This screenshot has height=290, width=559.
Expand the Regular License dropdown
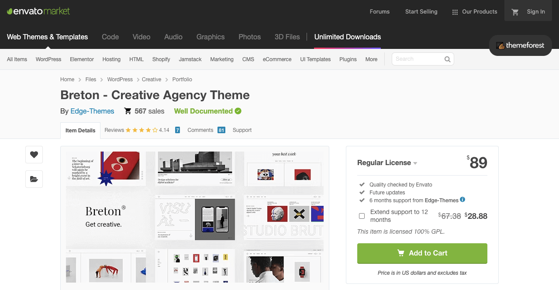[387, 163]
